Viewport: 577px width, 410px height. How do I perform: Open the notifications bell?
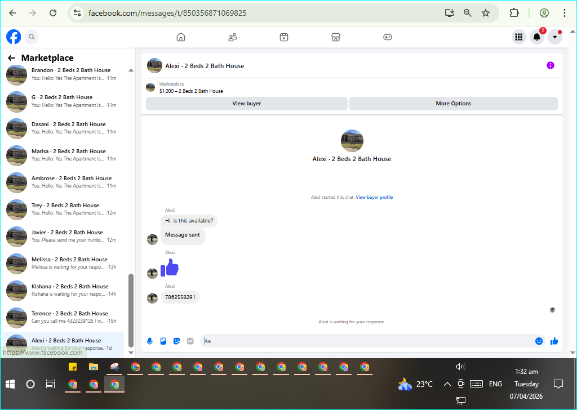click(x=537, y=37)
